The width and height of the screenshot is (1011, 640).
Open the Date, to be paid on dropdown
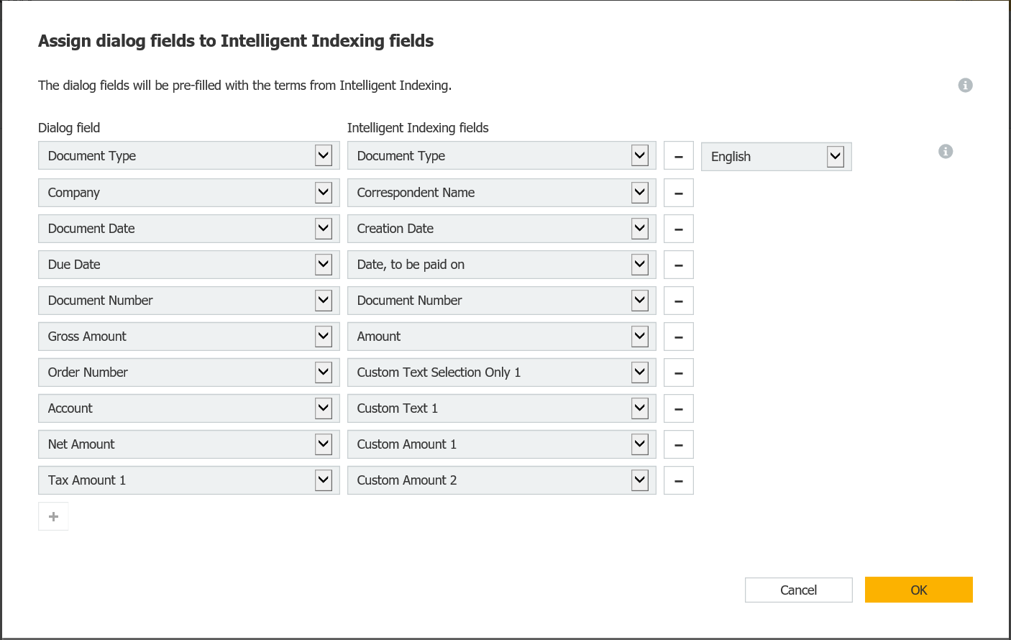pyautogui.click(x=640, y=264)
